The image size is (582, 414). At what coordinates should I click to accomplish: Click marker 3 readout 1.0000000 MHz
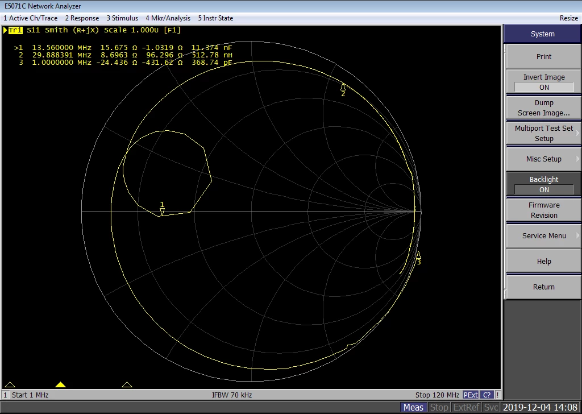click(61, 63)
